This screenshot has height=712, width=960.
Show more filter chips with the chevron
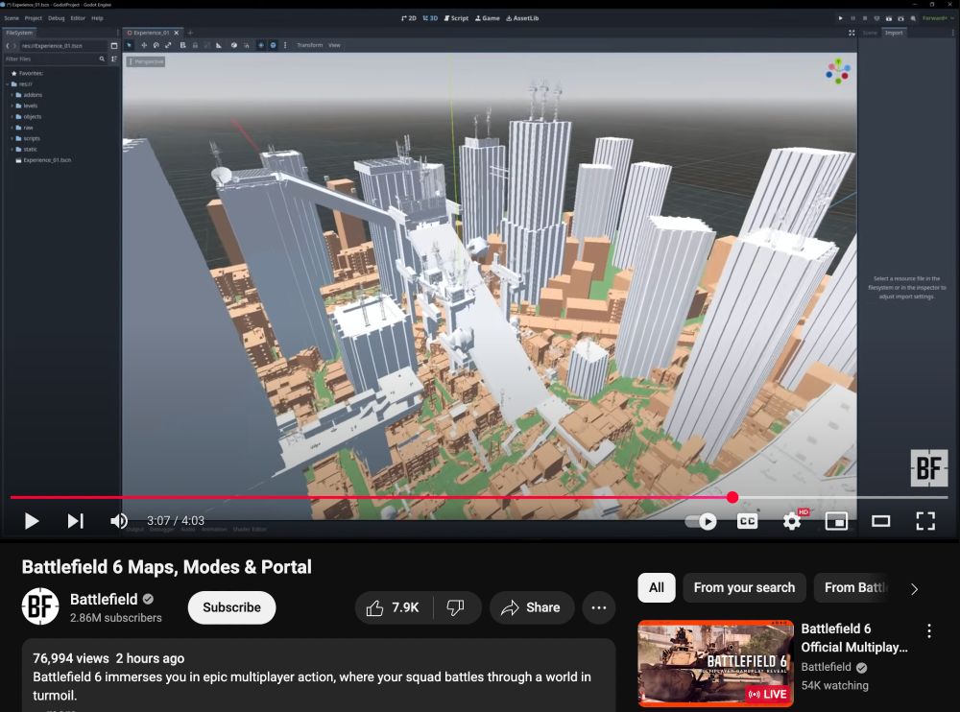tap(914, 589)
